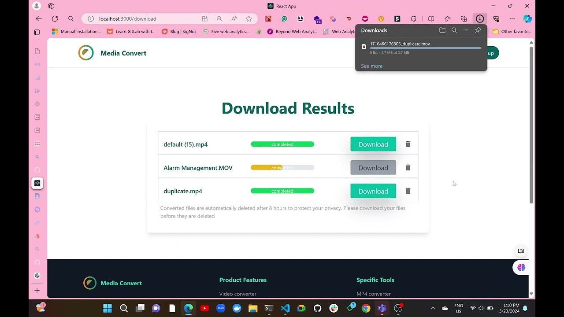Viewport: 564px width, 317px height.
Task: Open the Beyond Web Analytics bookmark
Action: click(x=293, y=32)
